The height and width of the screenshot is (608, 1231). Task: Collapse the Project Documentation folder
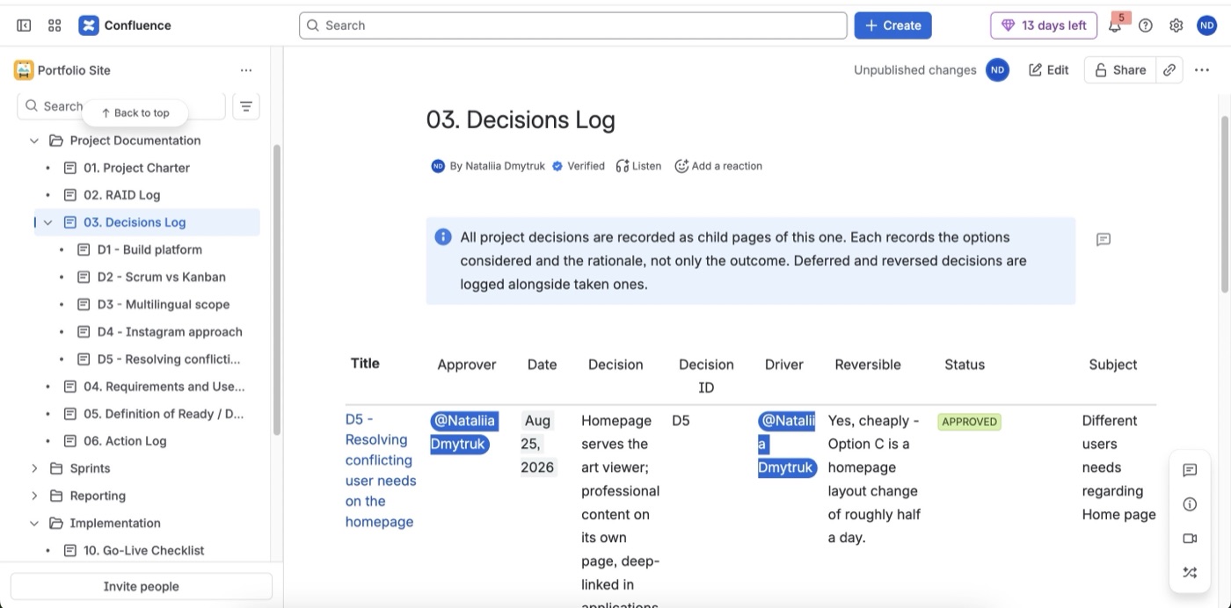34,141
